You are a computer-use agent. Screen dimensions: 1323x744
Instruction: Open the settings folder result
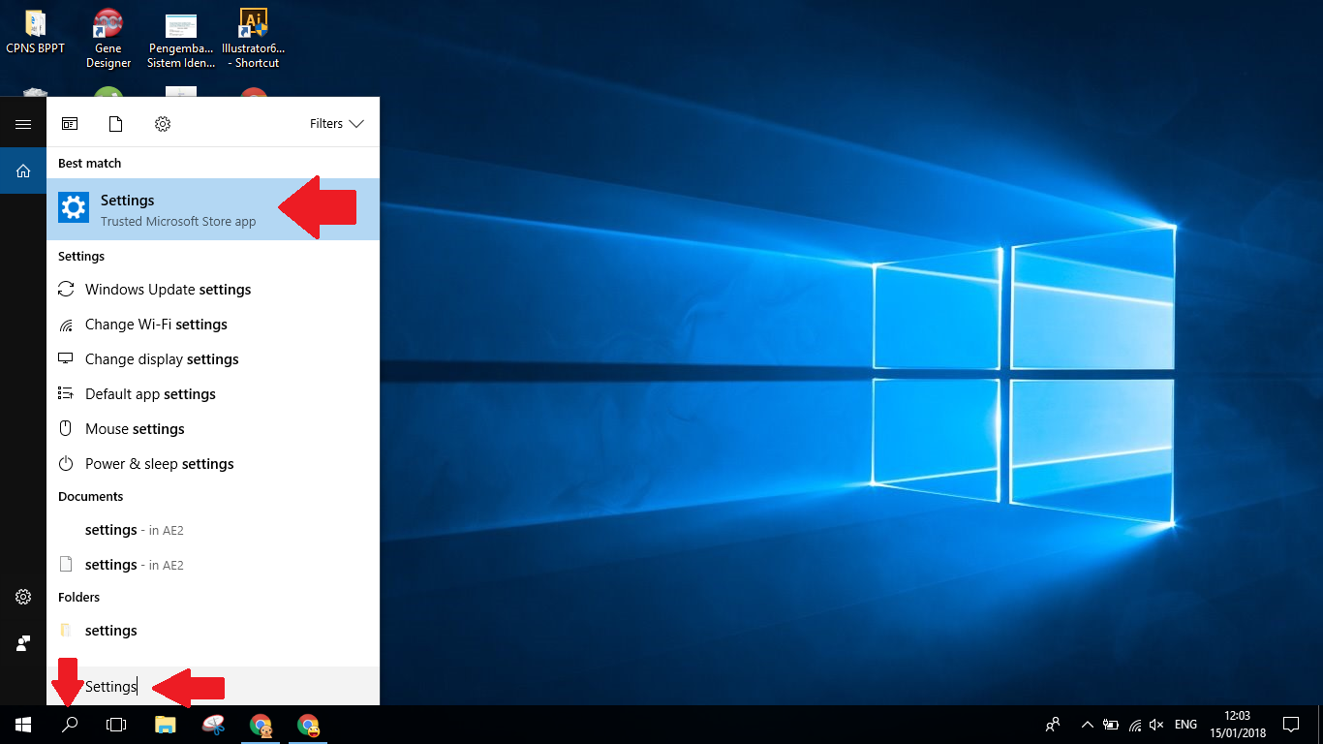click(110, 631)
